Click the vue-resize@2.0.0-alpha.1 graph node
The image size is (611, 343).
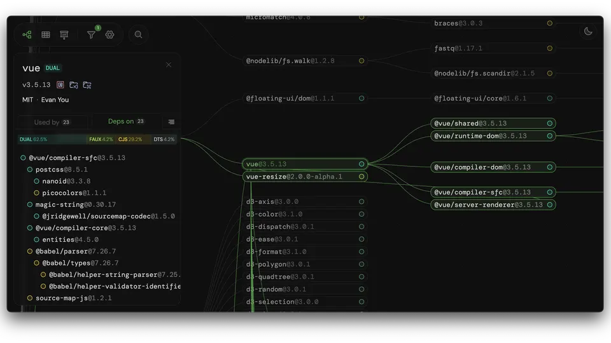pos(305,177)
